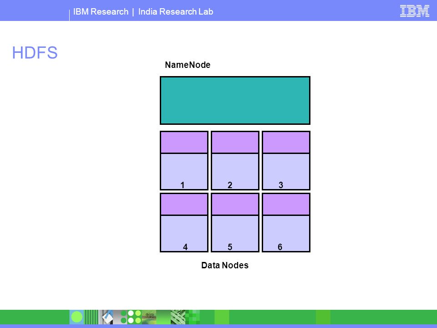Select data node box numbered 2
The width and height of the screenshot is (437, 328).
point(235,160)
